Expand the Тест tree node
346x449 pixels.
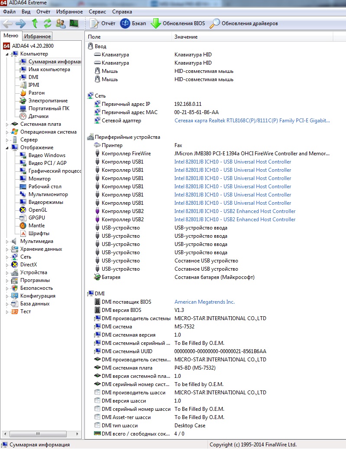tap(7, 311)
